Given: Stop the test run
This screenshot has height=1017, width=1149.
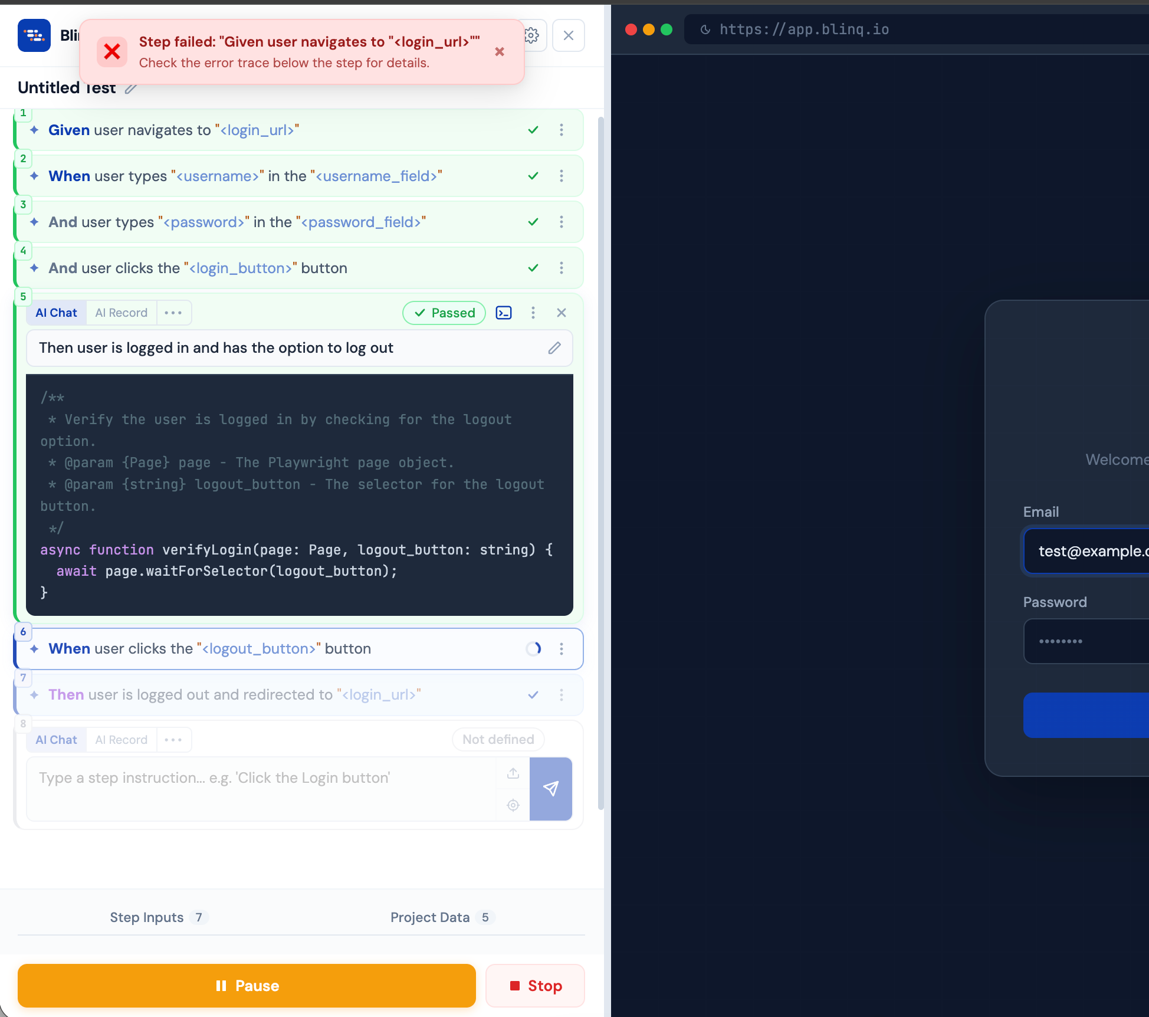Looking at the screenshot, I should pyautogui.click(x=534, y=985).
